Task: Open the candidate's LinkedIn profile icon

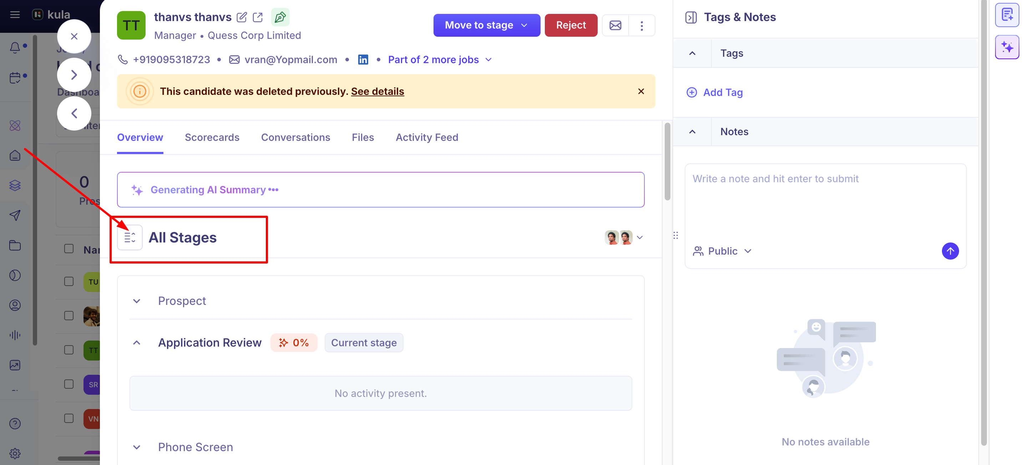Action: click(x=363, y=60)
